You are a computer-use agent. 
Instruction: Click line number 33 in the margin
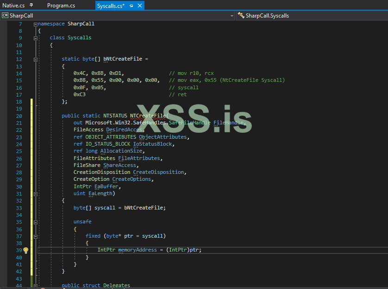click(19, 208)
